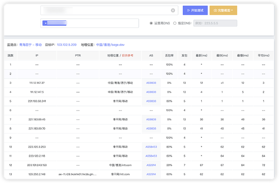Image resolution: width=279 pixels, height=183 pixels.
Task: Click the 跳数 column header
Action: (11, 56)
